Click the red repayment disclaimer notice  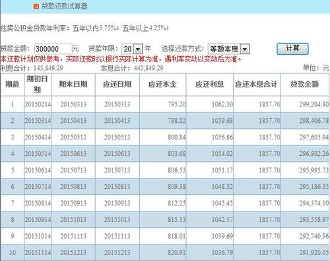click(x=121, y=59)
